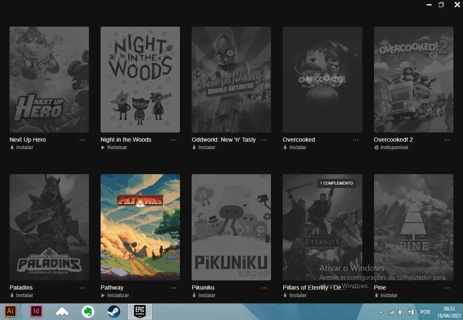Image resolution: width=463 pixels, height=320 pixels.
Task: Click the Paladins title text
Action: point(21,287)
